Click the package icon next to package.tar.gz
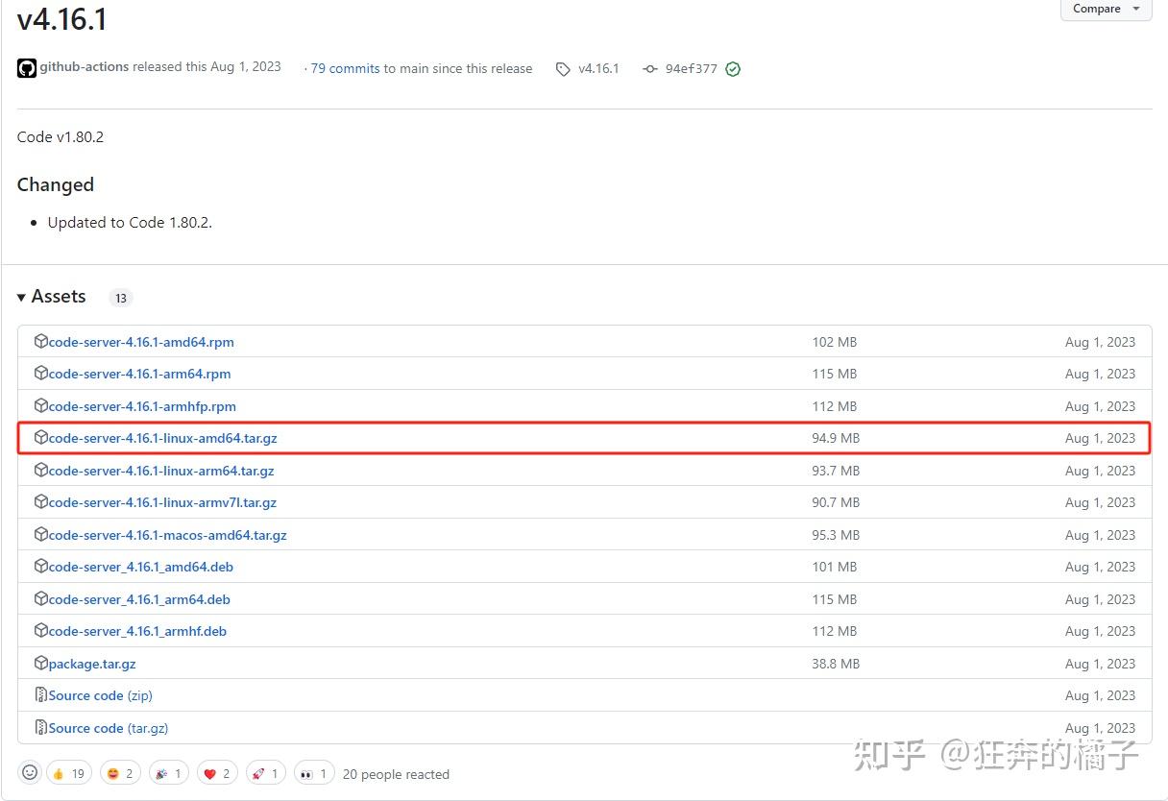Viewport: 1168px width, 801px height. pyautogui.click(x=40, y=663)
